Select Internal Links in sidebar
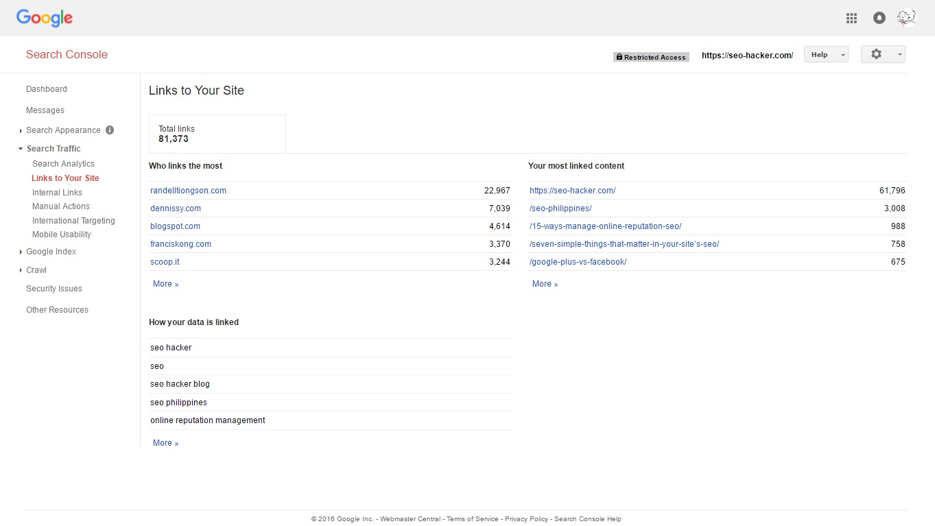The height and width of the screenshot is (526, 935). (x=57, y=193)
